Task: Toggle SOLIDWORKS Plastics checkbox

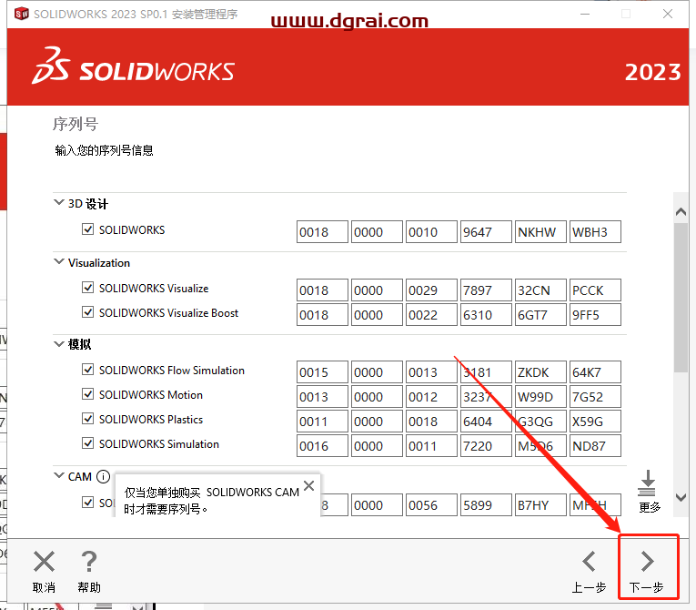Action: [88, 419]
